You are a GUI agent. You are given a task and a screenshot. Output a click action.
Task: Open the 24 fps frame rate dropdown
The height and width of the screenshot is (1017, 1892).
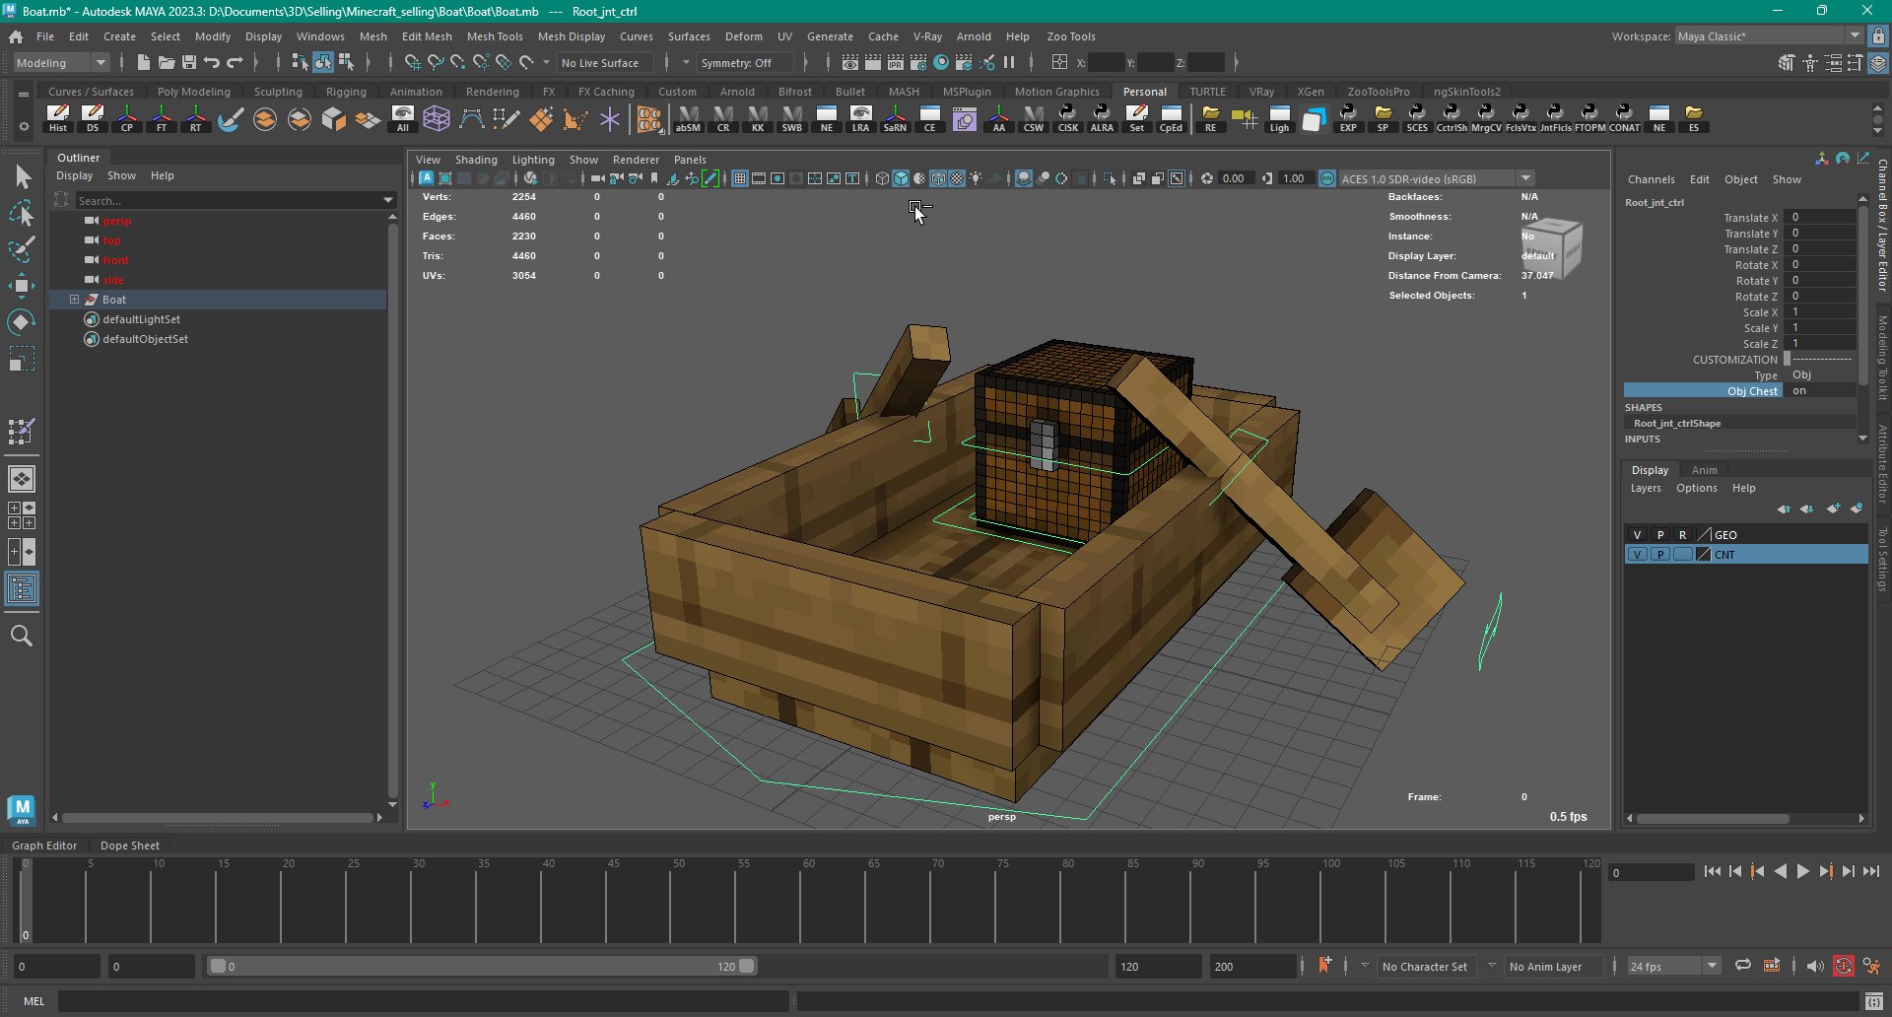[x=1673, y=967]
